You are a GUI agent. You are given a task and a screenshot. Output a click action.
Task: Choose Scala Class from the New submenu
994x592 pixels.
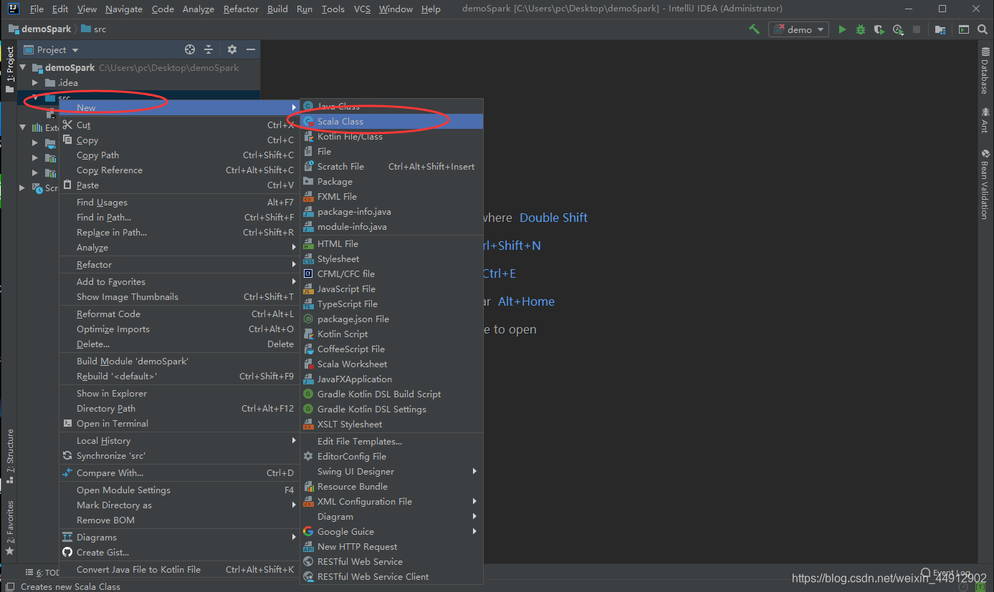391,121
